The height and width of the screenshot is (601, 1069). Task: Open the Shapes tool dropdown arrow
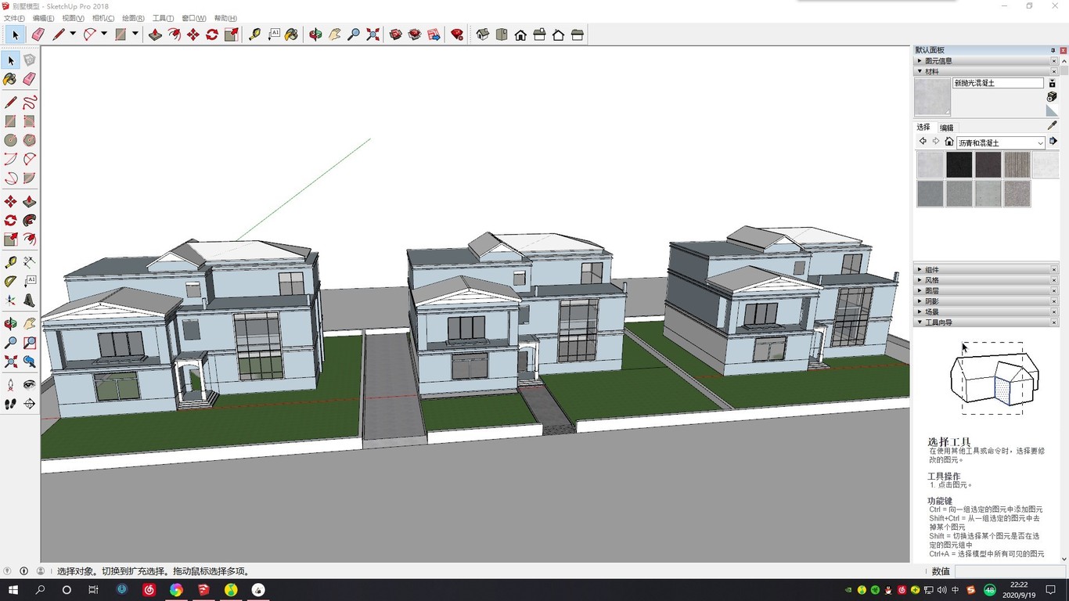pos(135,34)
